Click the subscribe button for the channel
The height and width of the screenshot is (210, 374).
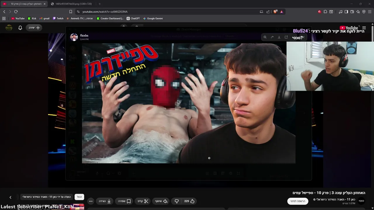coord(298,201)
